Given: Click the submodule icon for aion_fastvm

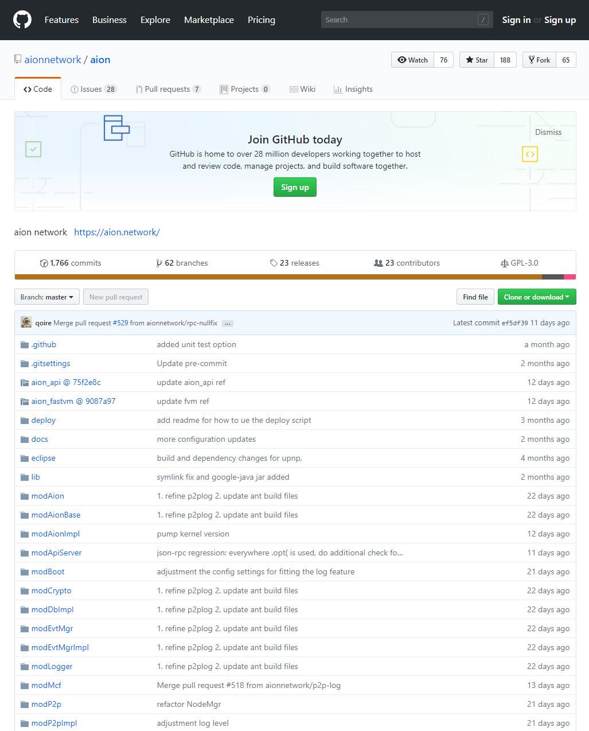Looking at the screenshot, I should tap(25, 402).
